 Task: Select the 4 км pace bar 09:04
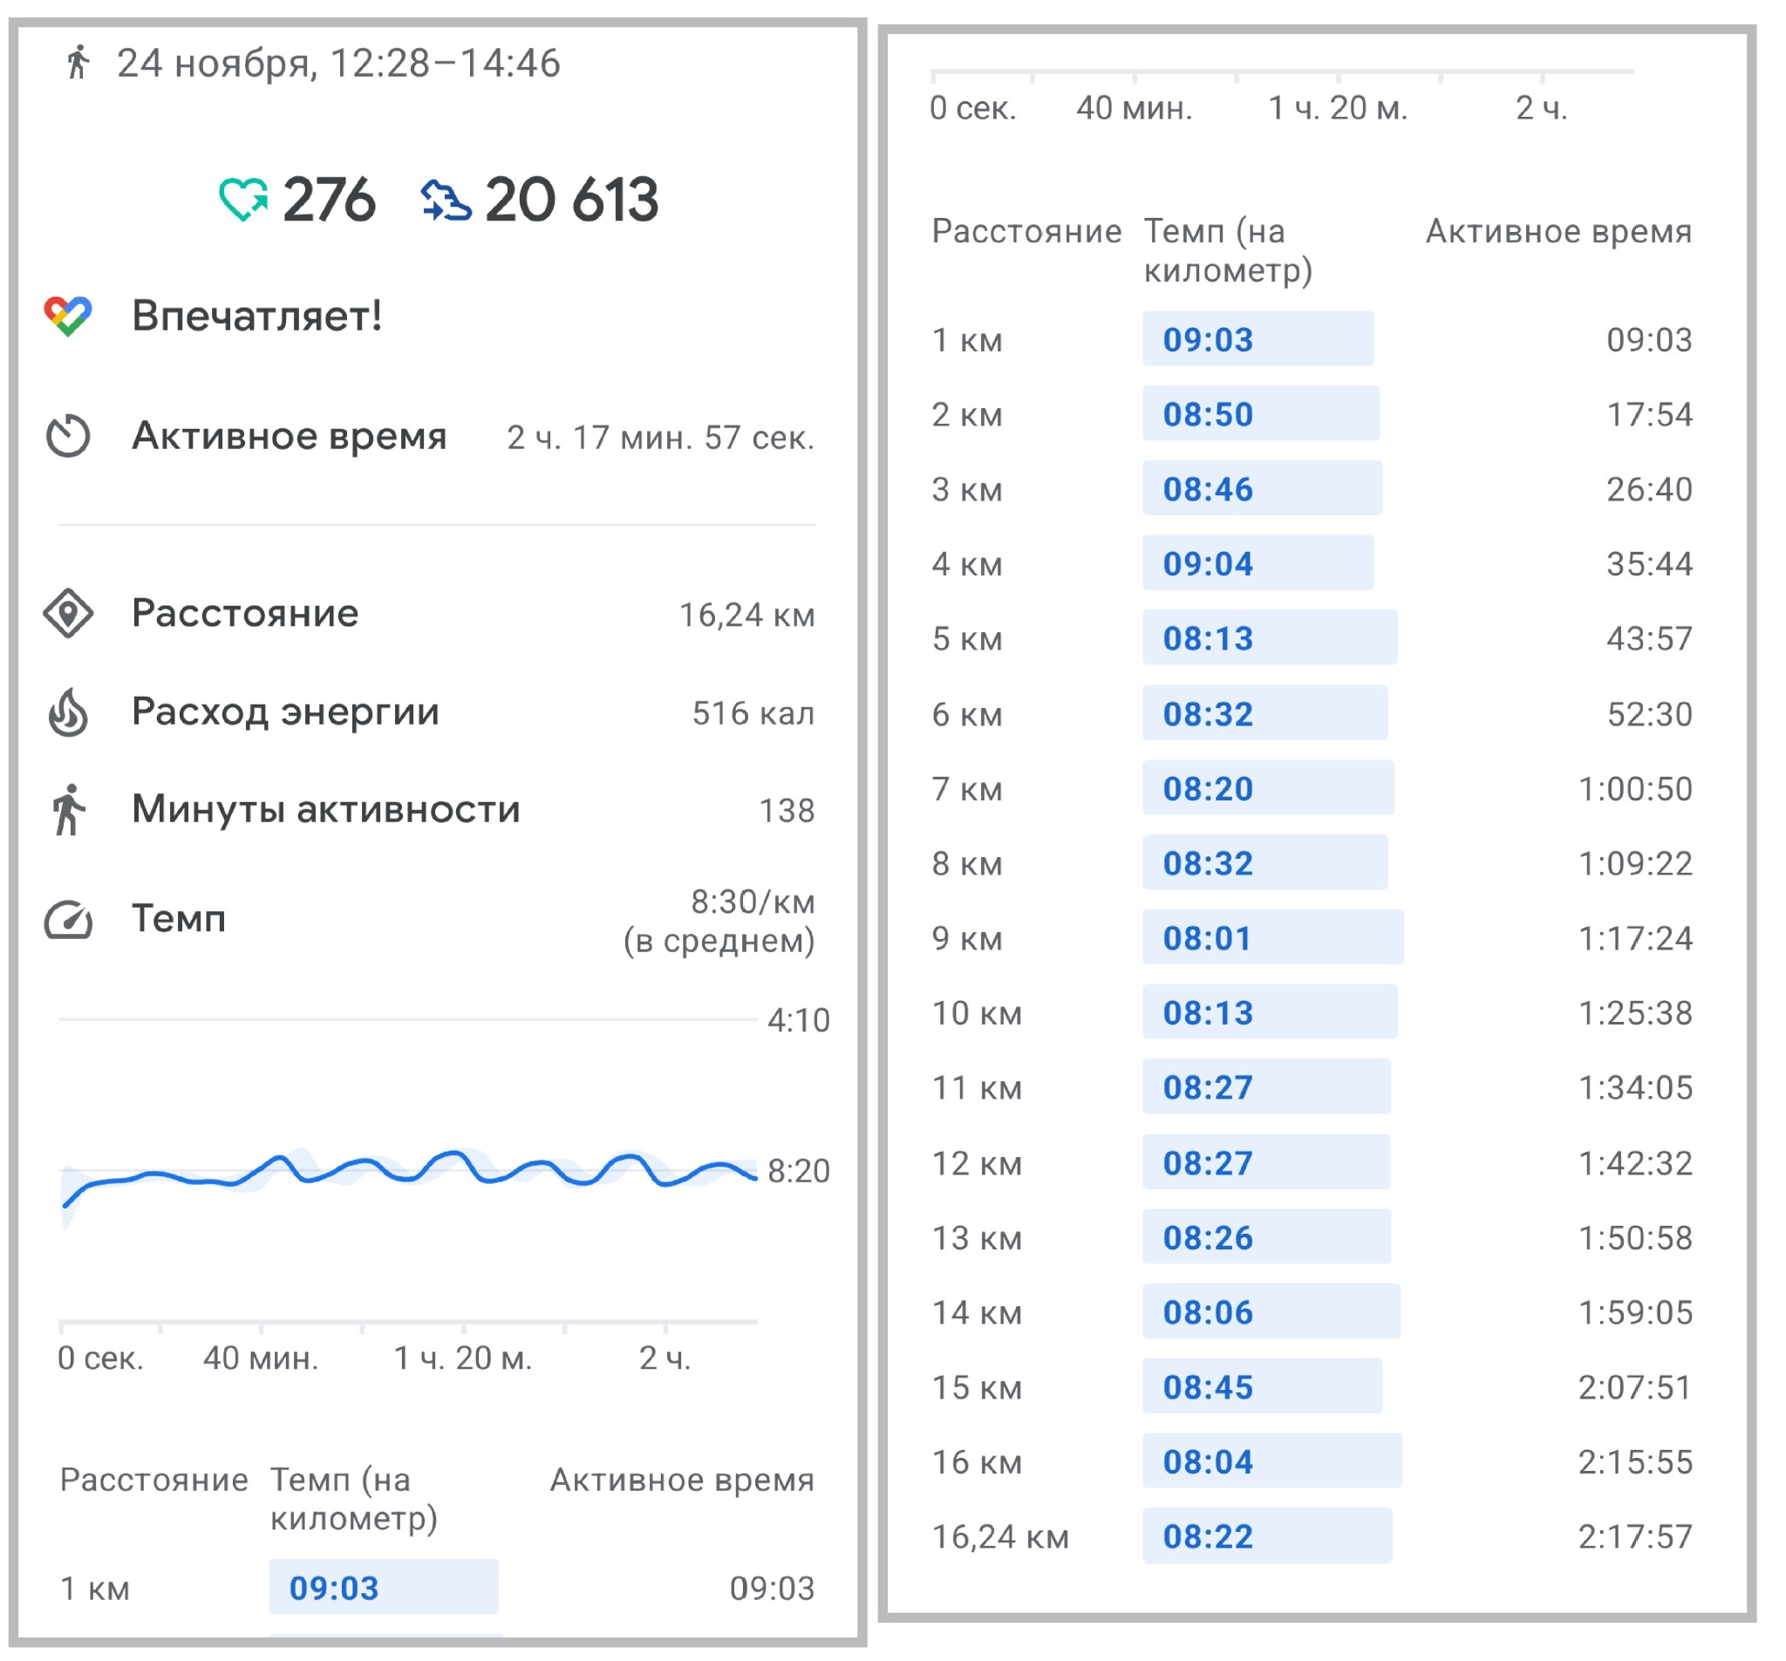coord(1258,562)
